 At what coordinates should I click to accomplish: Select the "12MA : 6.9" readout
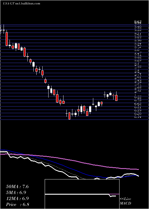coord(17,199)
